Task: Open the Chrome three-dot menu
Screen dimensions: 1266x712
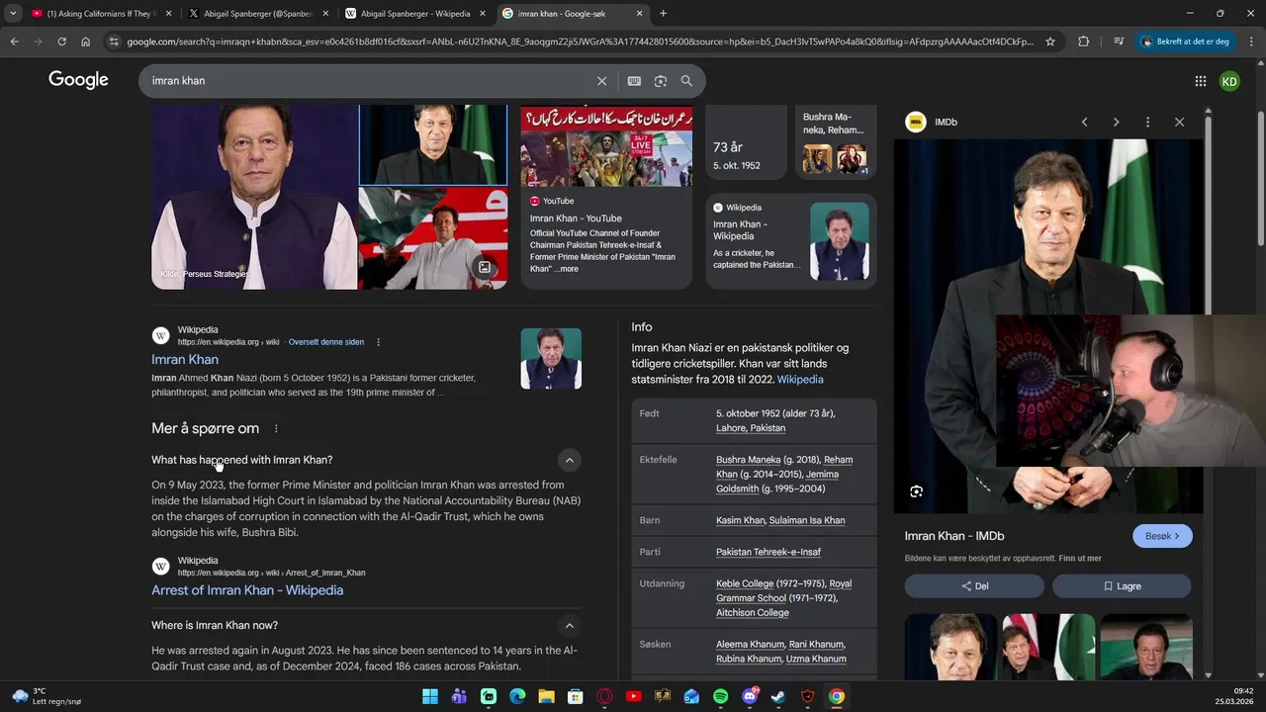Action: 1252,42
